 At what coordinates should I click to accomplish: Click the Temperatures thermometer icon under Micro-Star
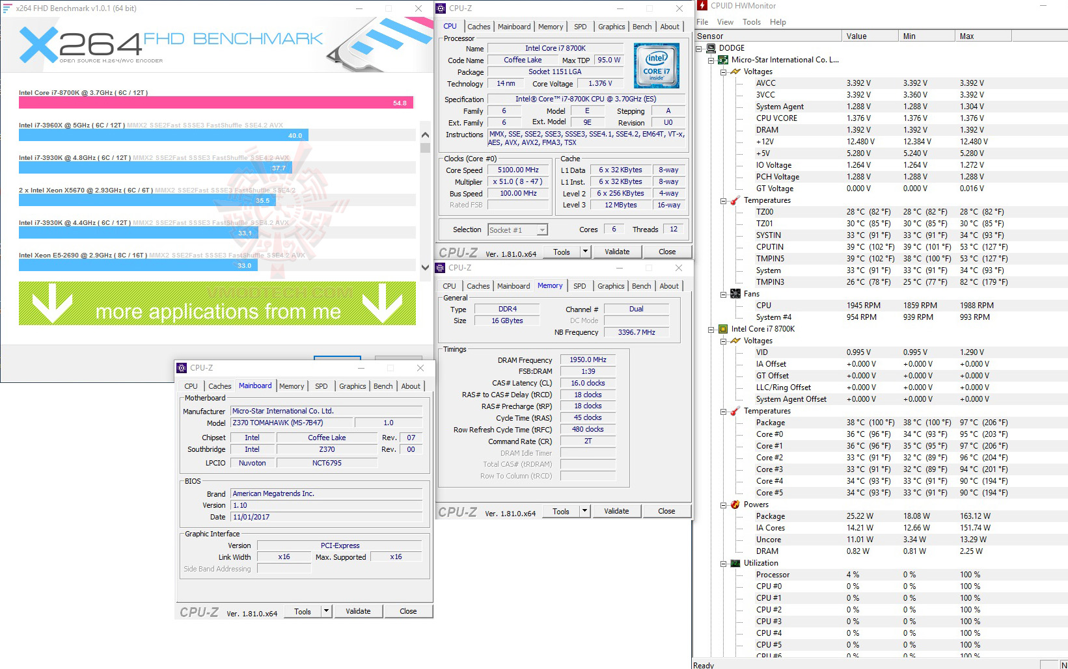pos(735,200)
